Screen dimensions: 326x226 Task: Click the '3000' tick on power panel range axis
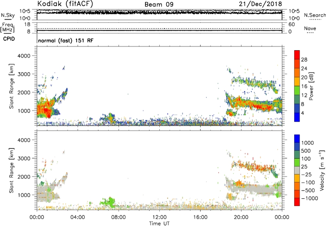coord(24,74)
